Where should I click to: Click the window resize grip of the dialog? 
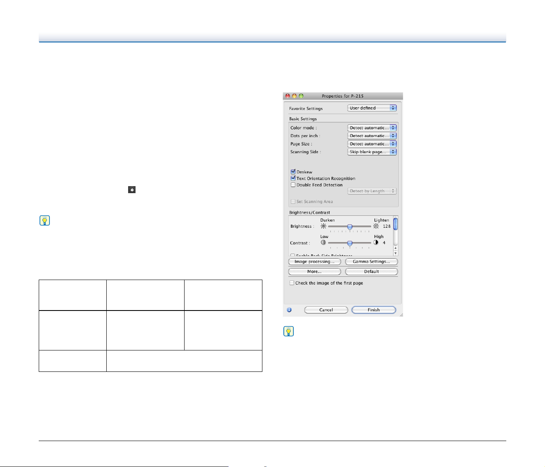point(401,314)
